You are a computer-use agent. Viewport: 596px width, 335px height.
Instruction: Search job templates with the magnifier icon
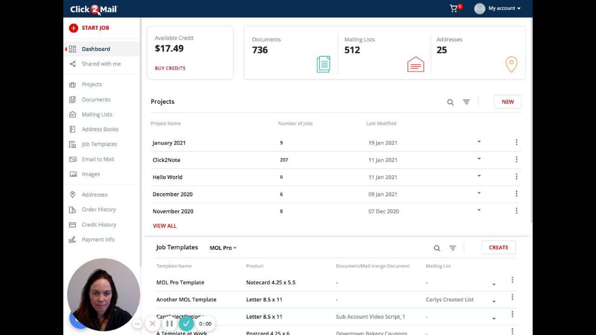(437, 248)
